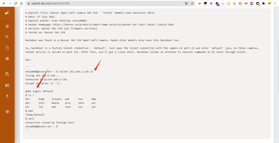Open the grayed-out folder download extension
279x143 pixels.
(x=223, y=3)
